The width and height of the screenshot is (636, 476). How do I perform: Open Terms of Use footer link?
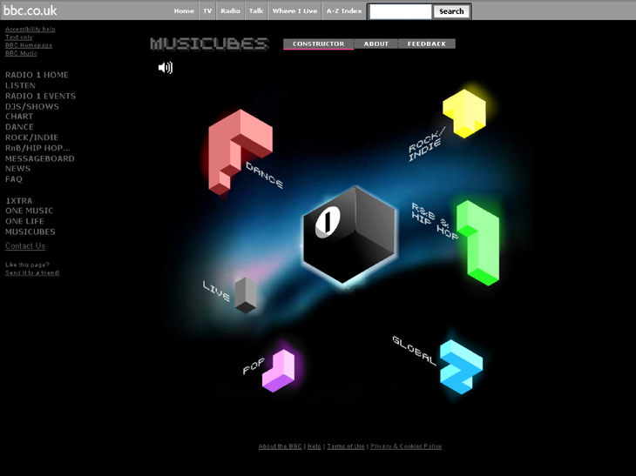[x=346, y=446]
